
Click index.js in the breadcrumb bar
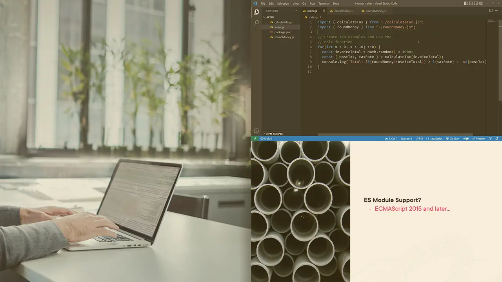(x=313, y=17)
